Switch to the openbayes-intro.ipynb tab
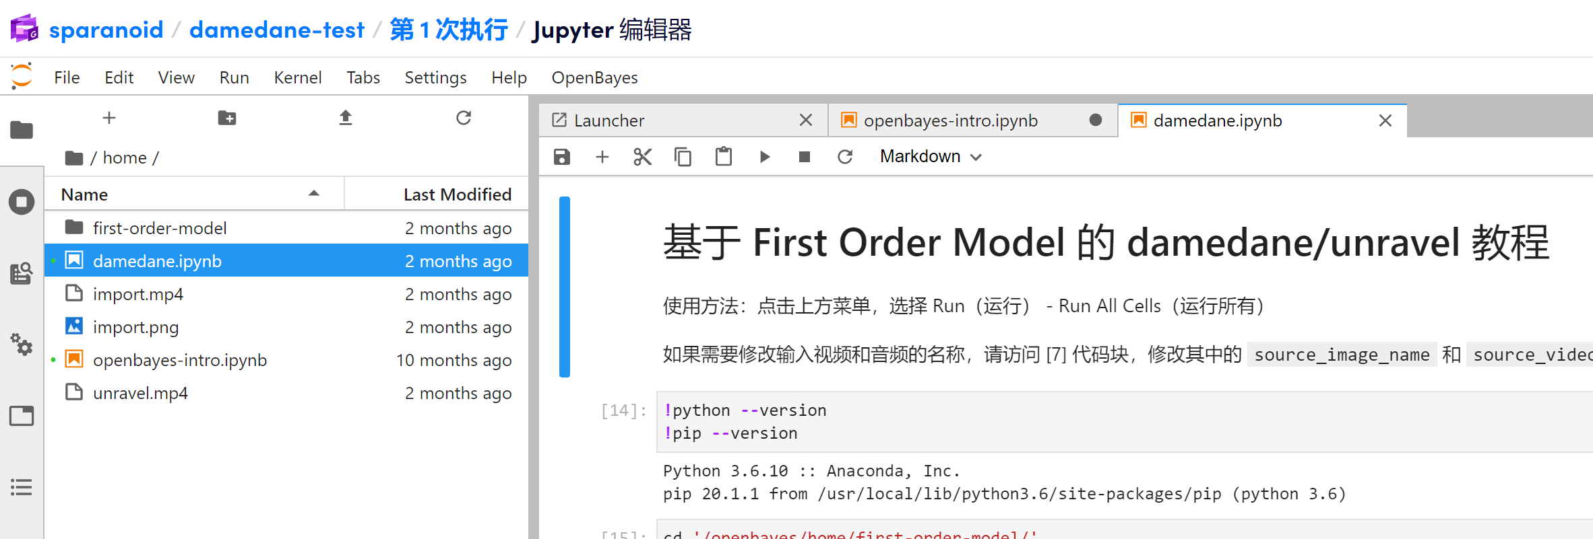 pyautogui.click(x=950, y=120)
